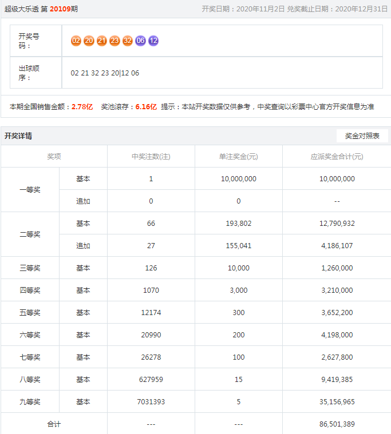Viewport: 391px width, 434px height.
Task: Click fourth prize total 3,210,000
Action: pos(337,290)
